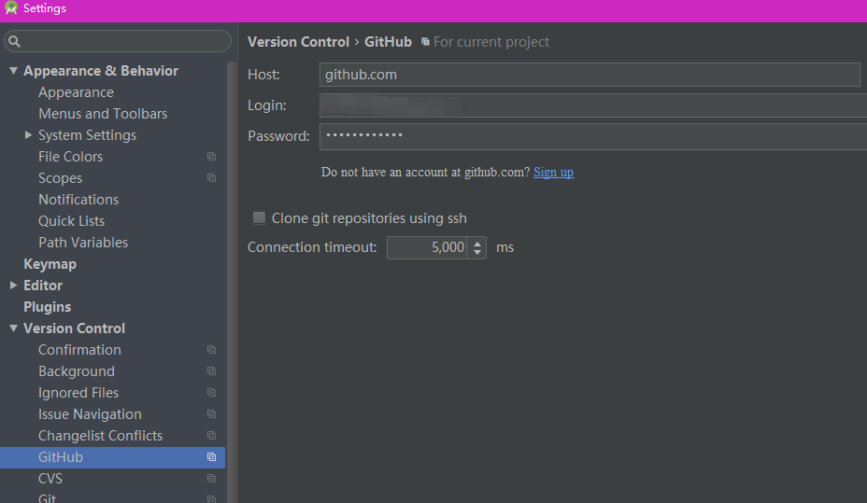The width and height of the screenshot is (867, 503).
Task: Click the search magnifier icon
Action: click(14, 41)
